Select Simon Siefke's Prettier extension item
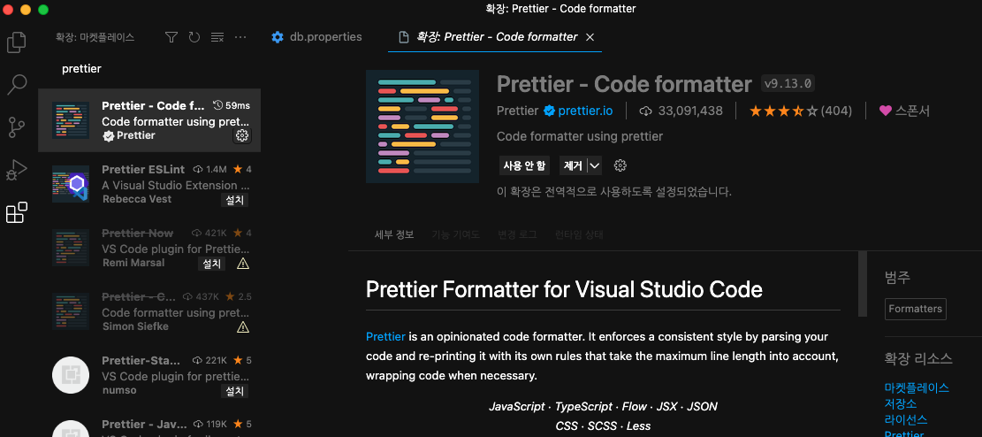 point(149,311)
